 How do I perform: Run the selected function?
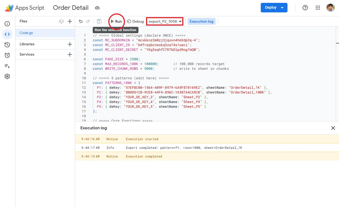[x=116, y=21]
